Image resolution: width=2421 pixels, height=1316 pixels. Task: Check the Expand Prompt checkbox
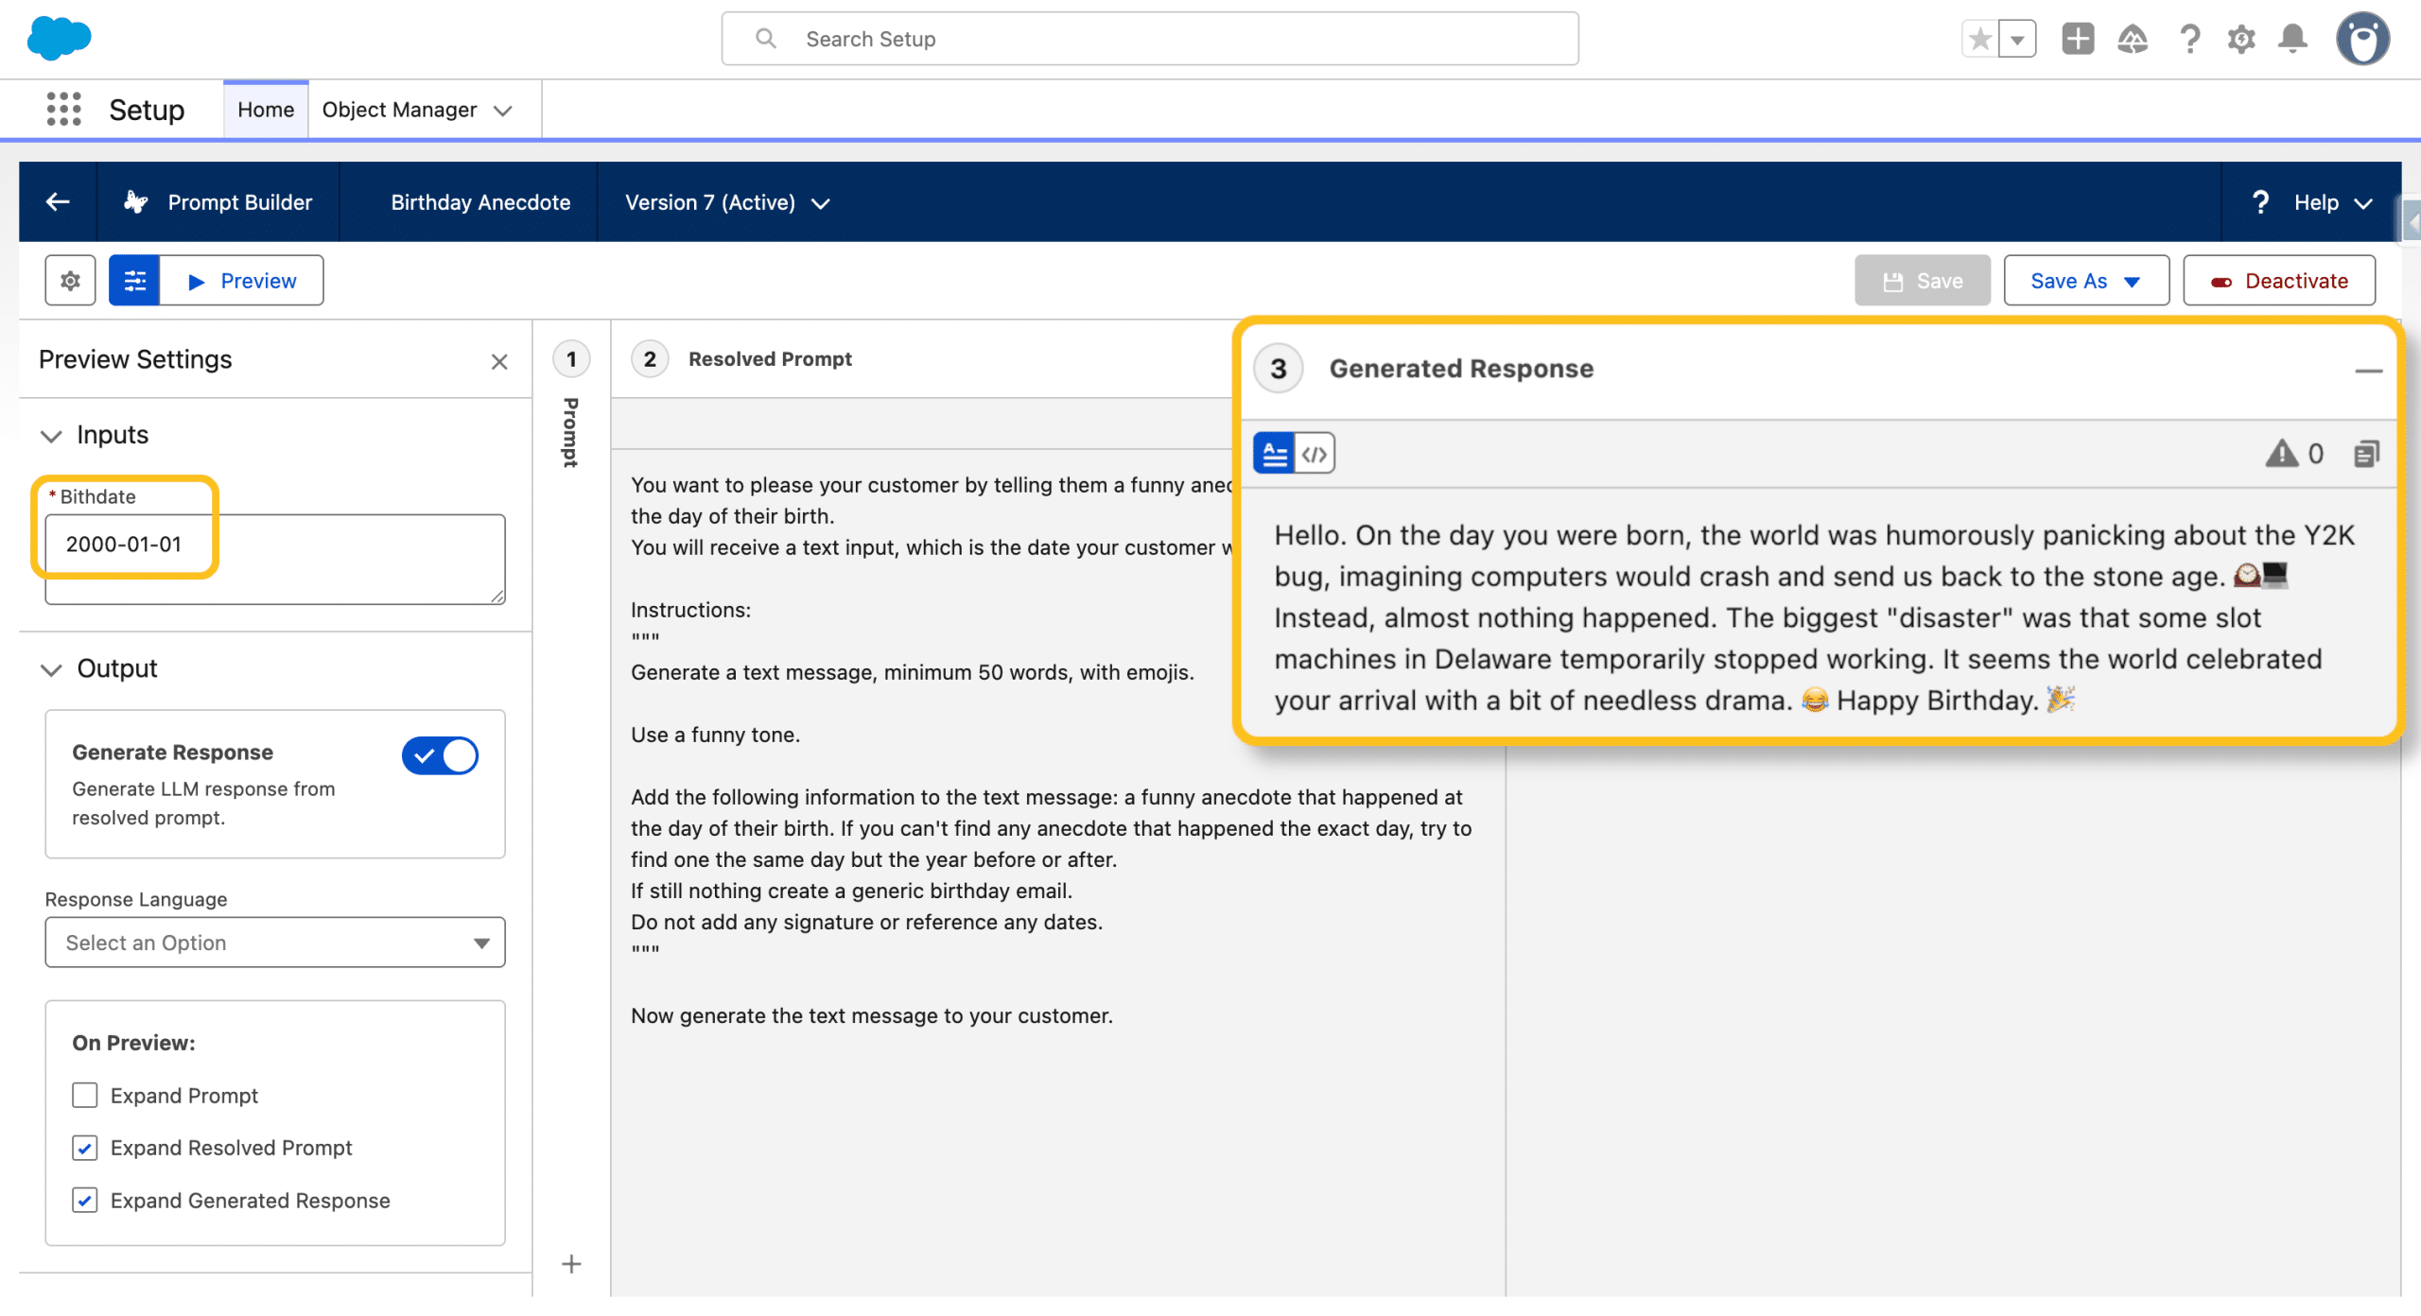click(85, 1095)
